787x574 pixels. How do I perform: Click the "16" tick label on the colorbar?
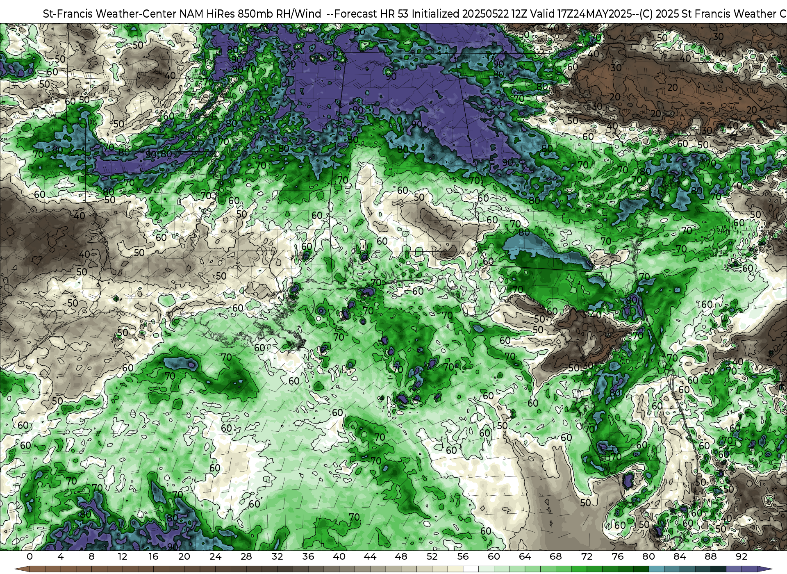pyautogui.click(x=153, y=556)
